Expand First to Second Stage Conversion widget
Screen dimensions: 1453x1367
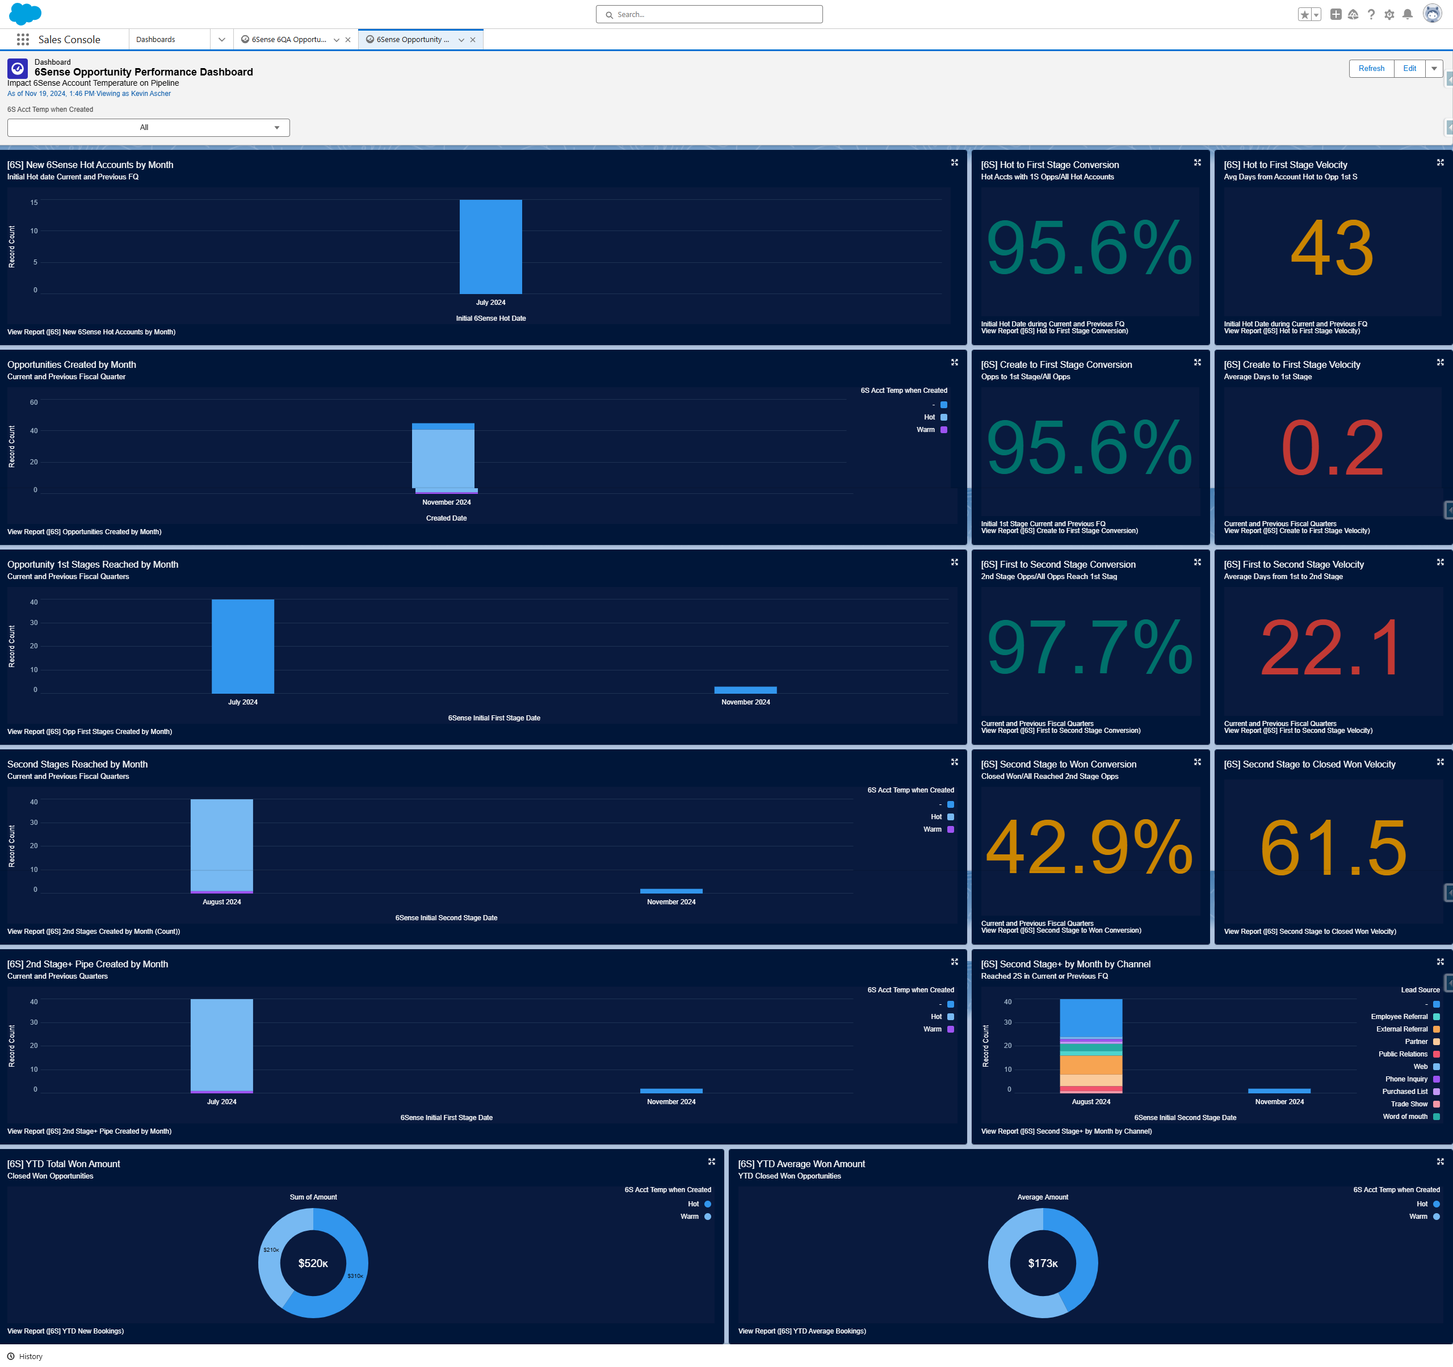point(1197,562)
